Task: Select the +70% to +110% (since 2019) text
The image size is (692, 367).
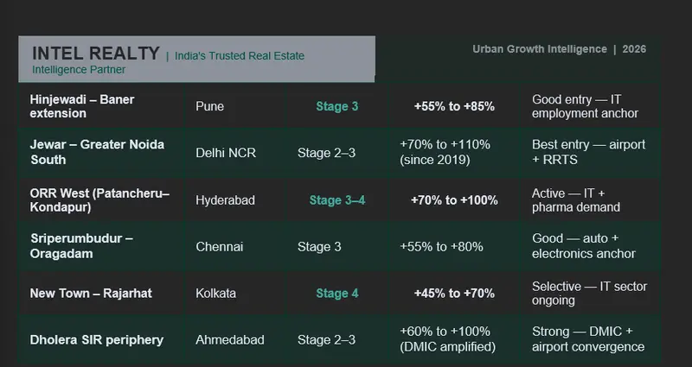Action: coord(445,152)
